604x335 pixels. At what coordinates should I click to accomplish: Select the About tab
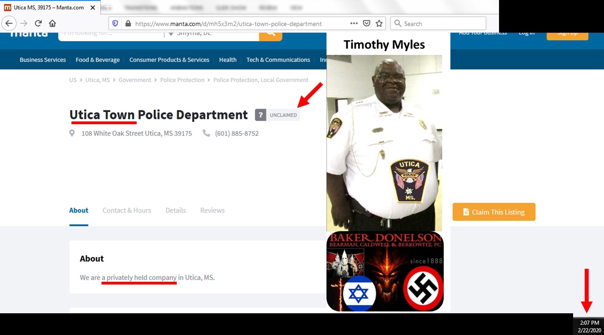tap(79, 210)
